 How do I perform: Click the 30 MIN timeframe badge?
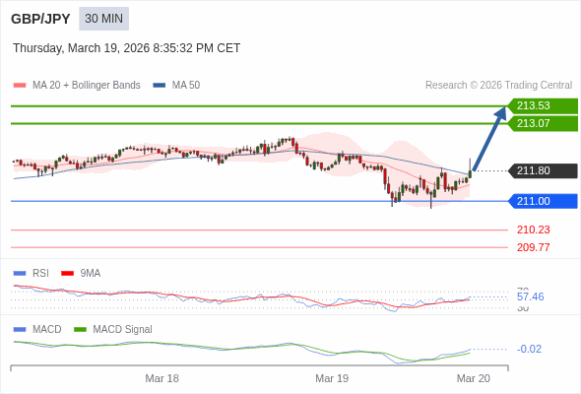coord(103,19)
